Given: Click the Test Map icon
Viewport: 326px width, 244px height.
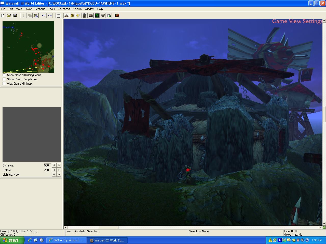Looking at the screenshot, I should point(117,16).
